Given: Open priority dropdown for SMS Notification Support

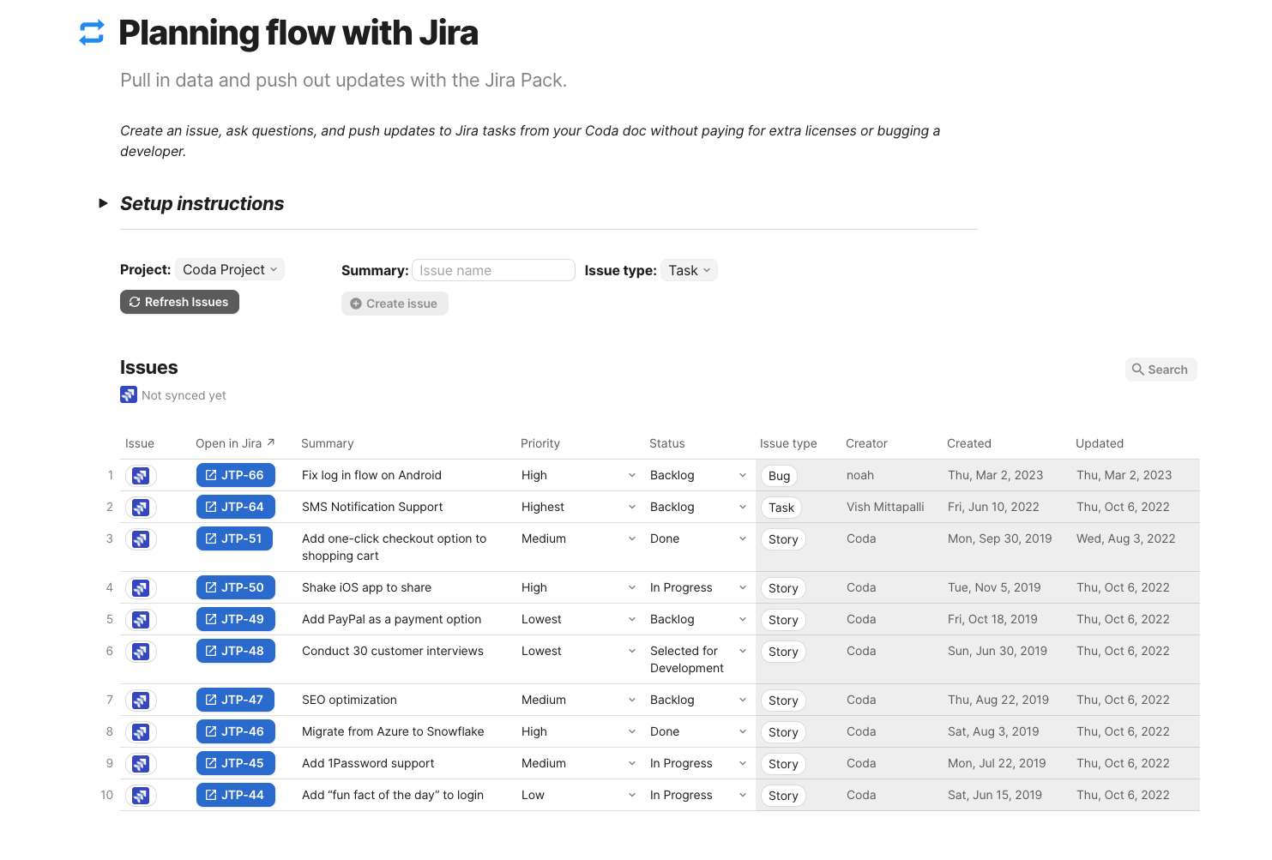Looking at the screenshot, I should point(631,507).
